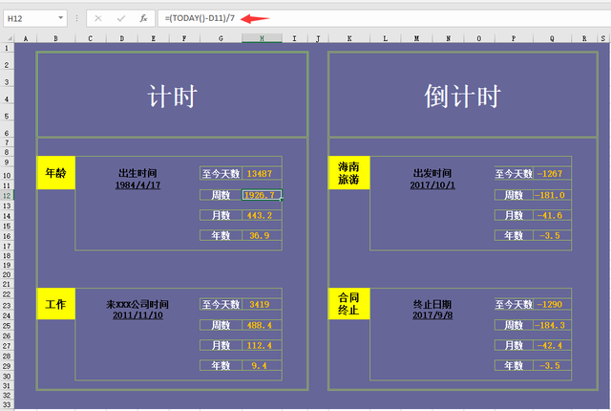The height and width of the screenshot is (411, 611).
Task: Select column D header
Action: click(122, 38)
